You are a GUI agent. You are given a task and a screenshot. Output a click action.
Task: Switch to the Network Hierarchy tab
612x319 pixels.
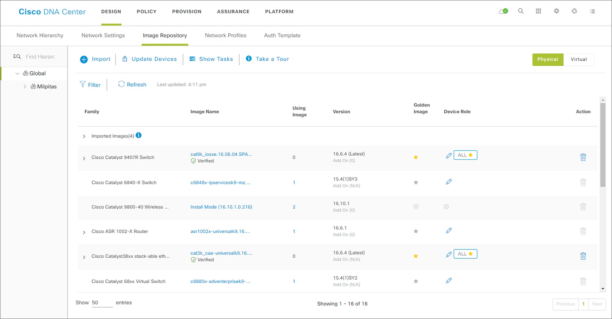pyautogui.click(x=40, y=35)
